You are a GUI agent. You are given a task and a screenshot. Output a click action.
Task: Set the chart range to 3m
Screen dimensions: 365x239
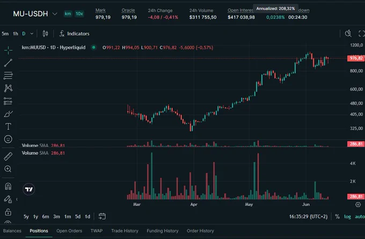pyautogui.click(x=56, y=216)
